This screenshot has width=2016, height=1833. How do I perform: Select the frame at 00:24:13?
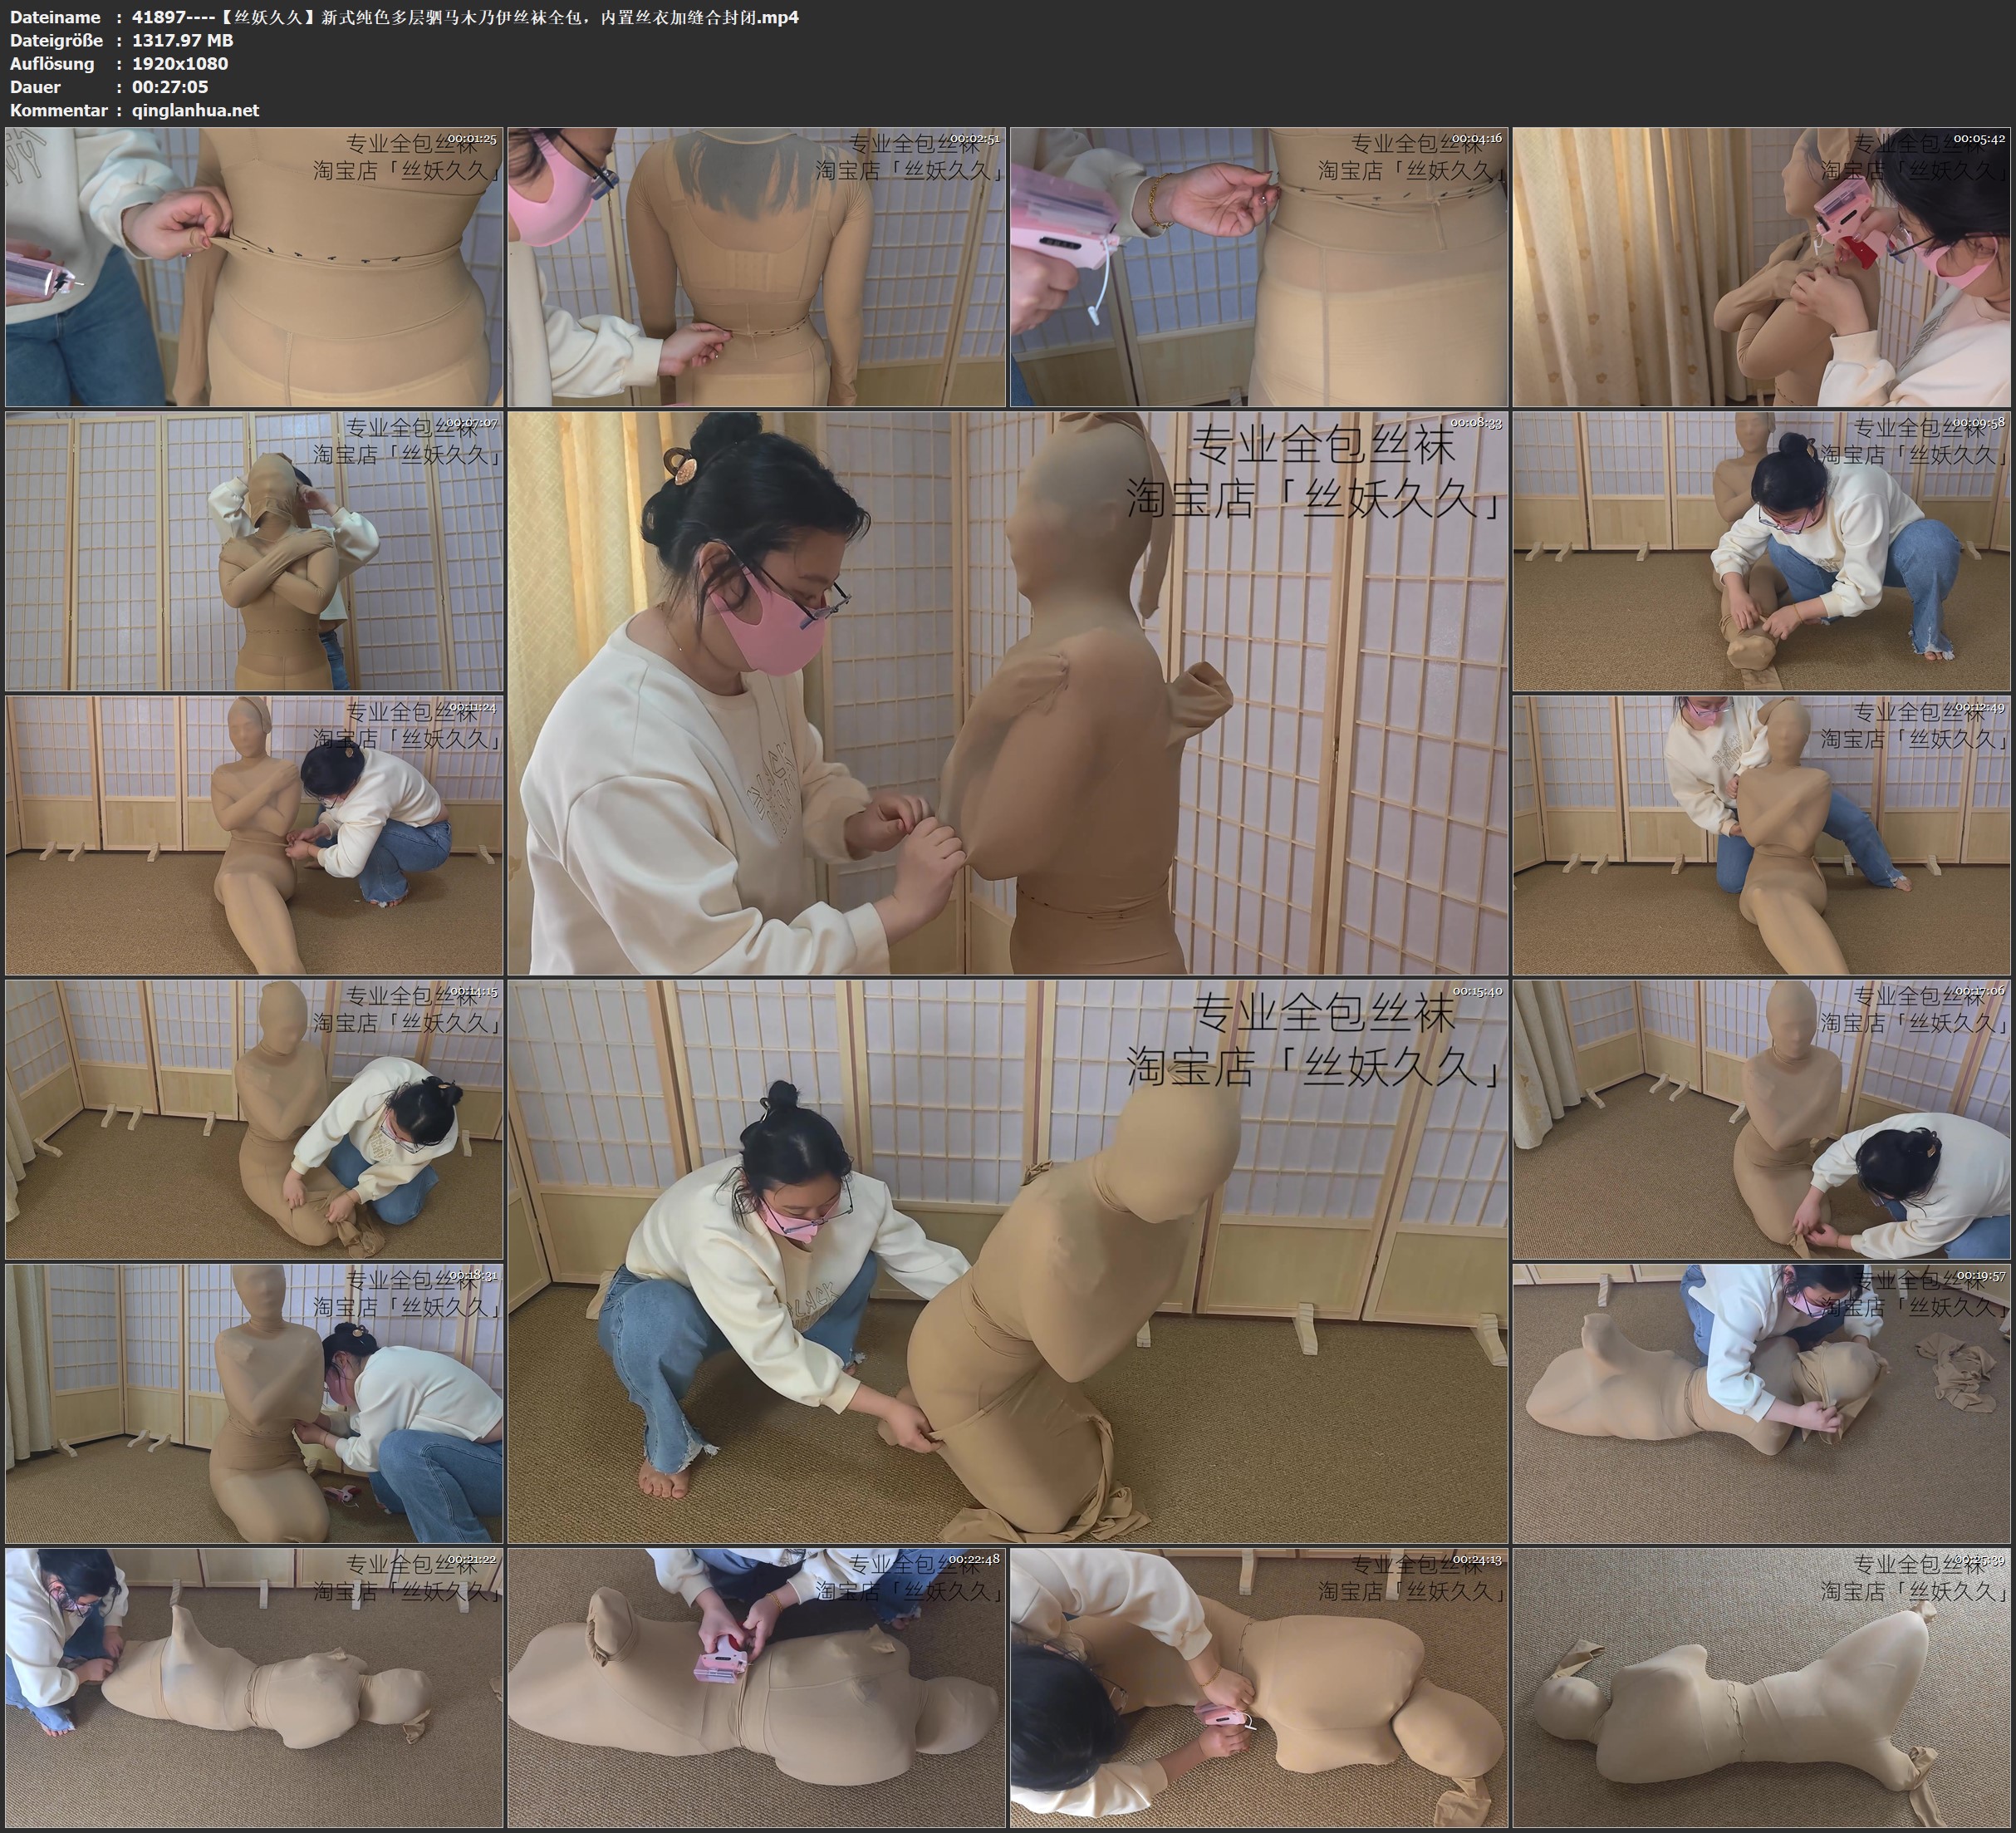coord(1259,1688)
